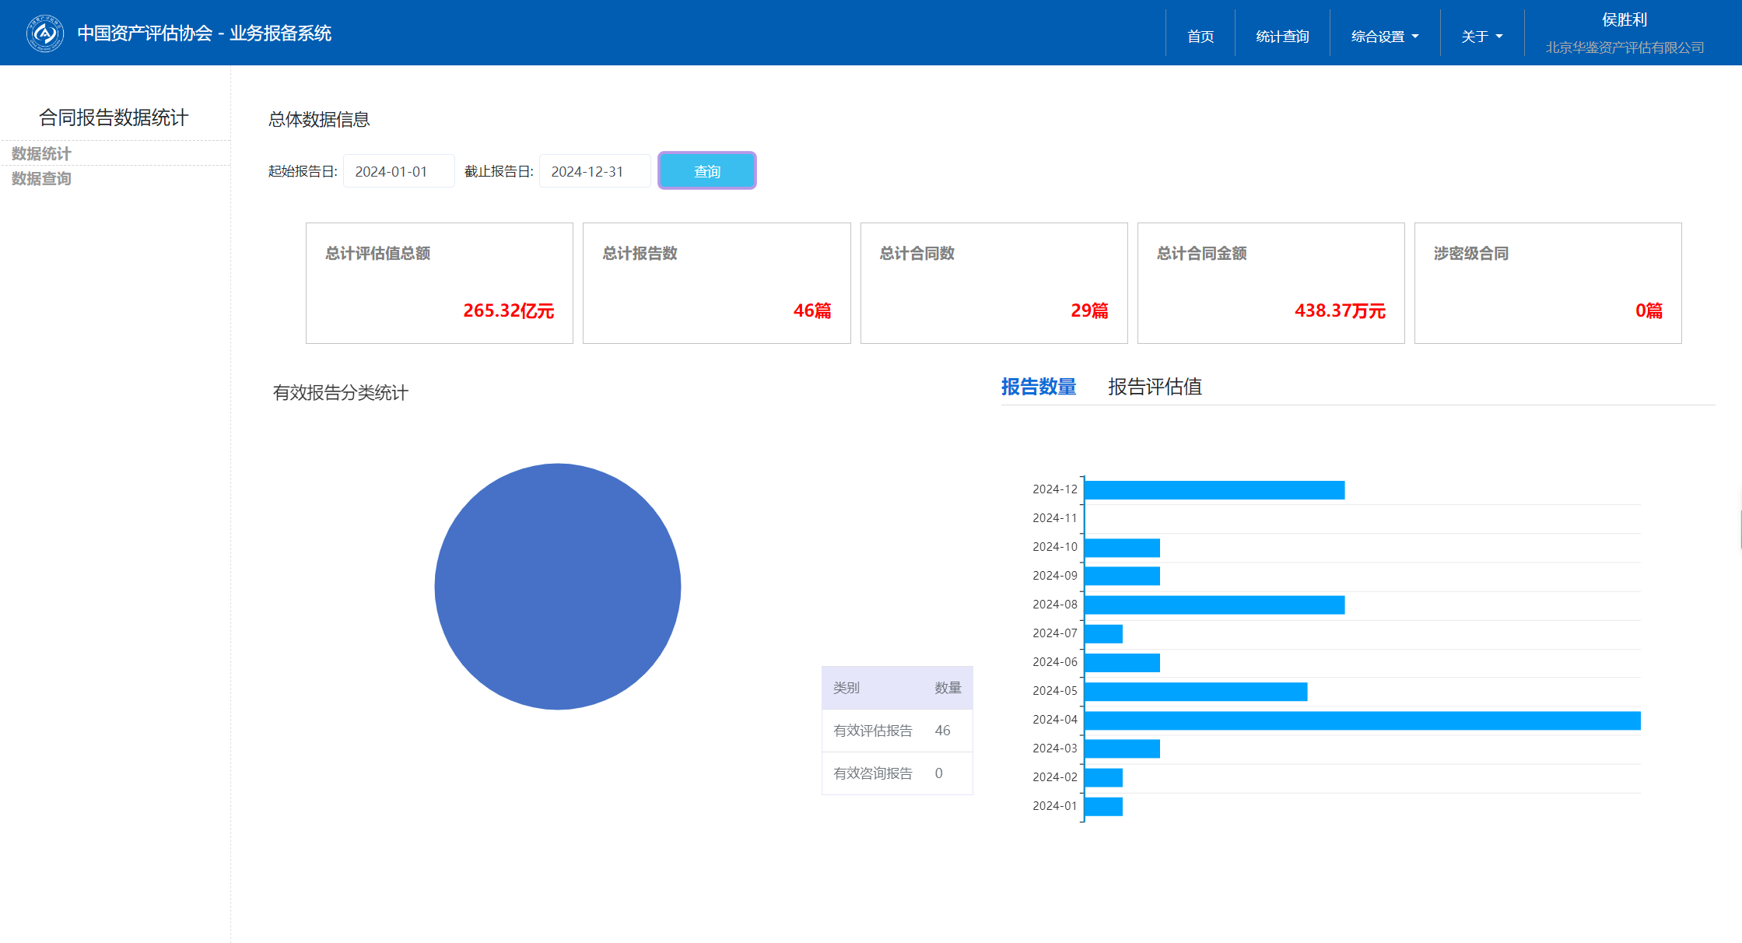Click the 总计合同金额 card
The image size is (1742, 943).
(x=1270, y=283)
